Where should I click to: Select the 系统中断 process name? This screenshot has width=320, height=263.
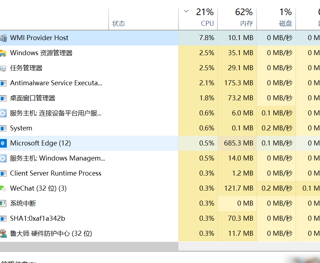[x=23, y=204]
